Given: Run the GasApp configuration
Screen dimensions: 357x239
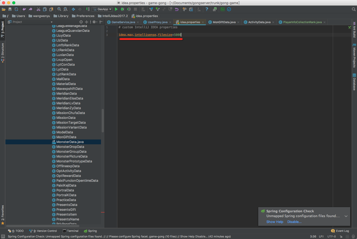Looking at the screenshot, I should pos(116,9).
